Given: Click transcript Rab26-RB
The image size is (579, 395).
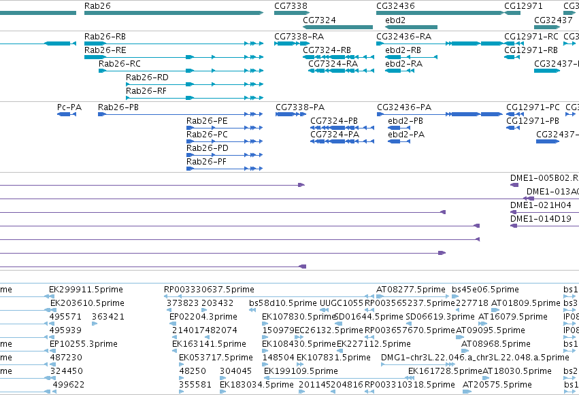Looking at the screenshot, I should pos(174,44).
